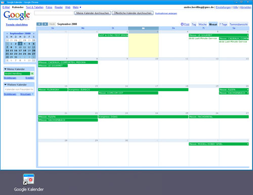The height and width of the screenshot is (195, 253).
Task: Click Meine Kalender durchsuchen button
Action: [x=93, y=13]
